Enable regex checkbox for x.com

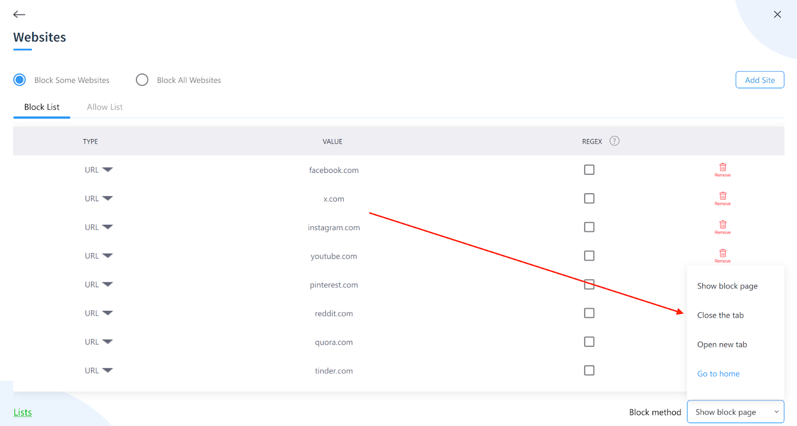click(x=589, y=198)
